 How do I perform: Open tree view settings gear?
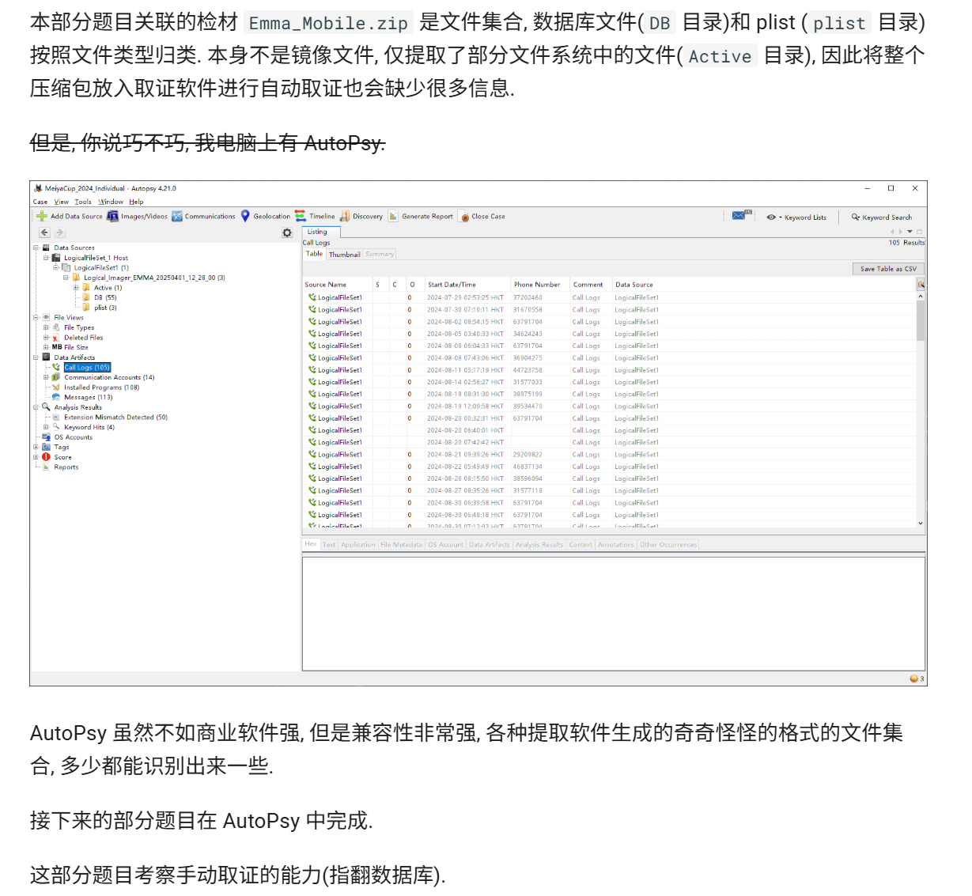point(287,233)
